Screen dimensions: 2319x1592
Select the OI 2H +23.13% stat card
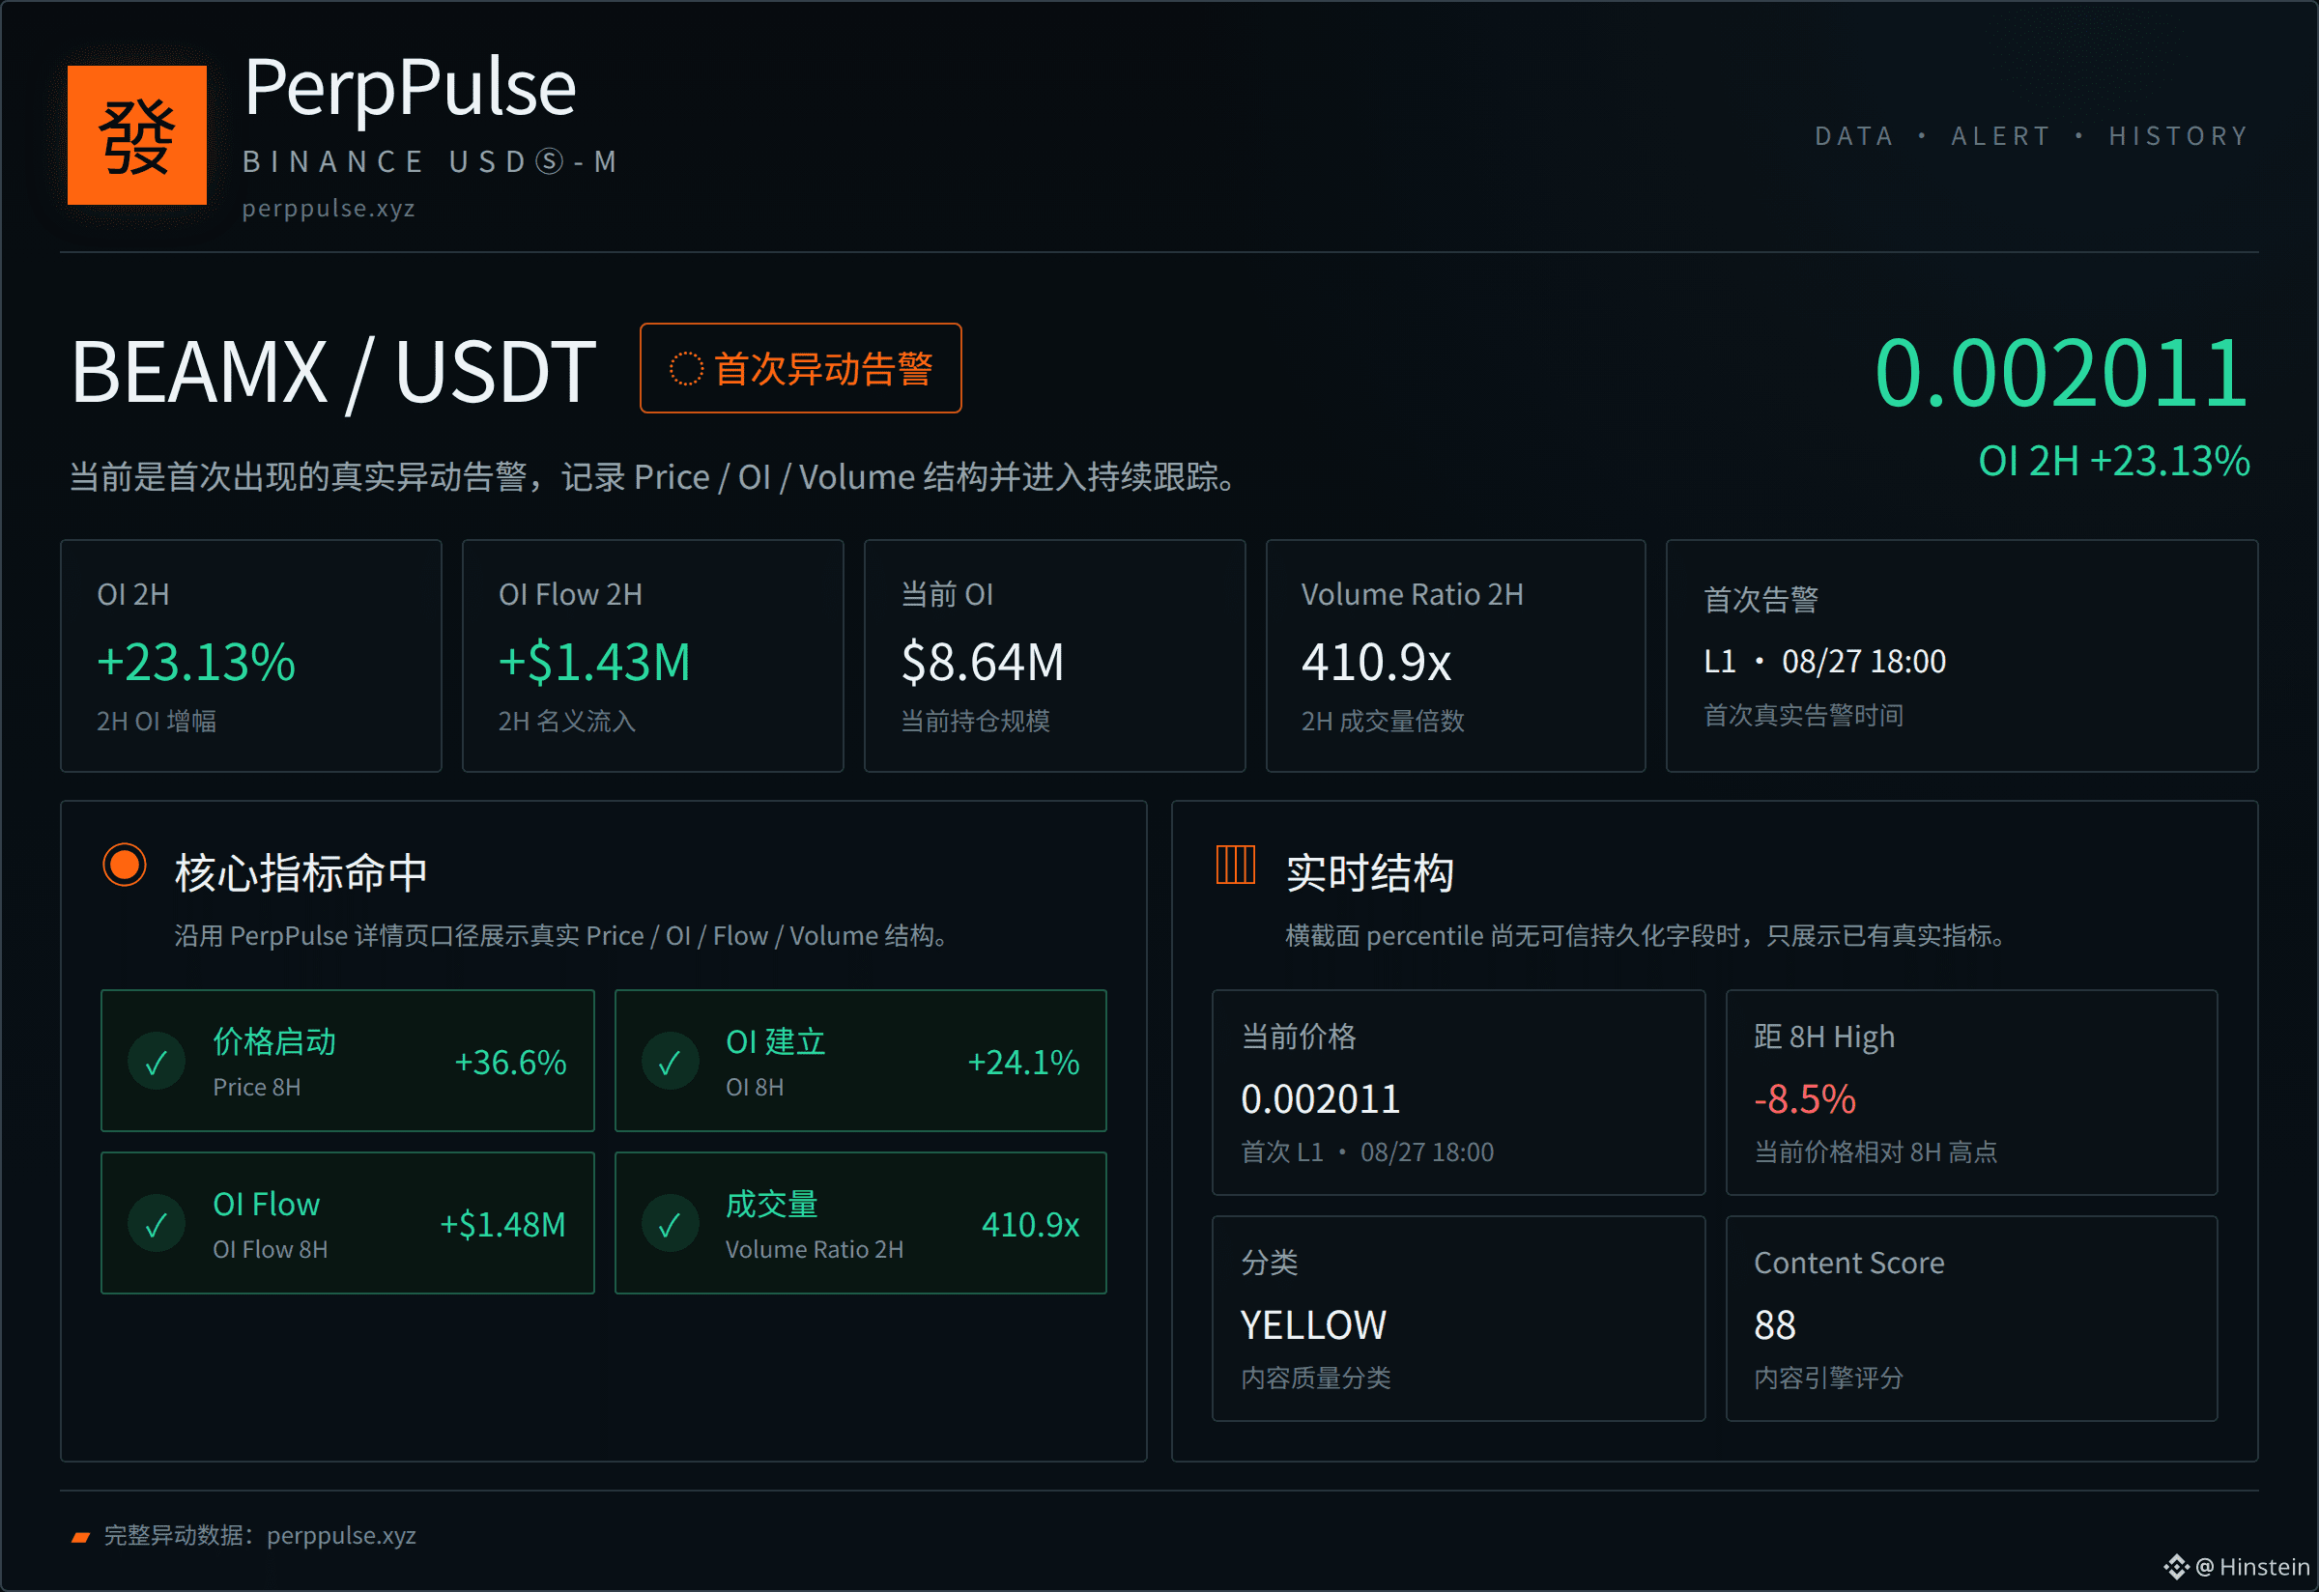click(x=250, y=656)
